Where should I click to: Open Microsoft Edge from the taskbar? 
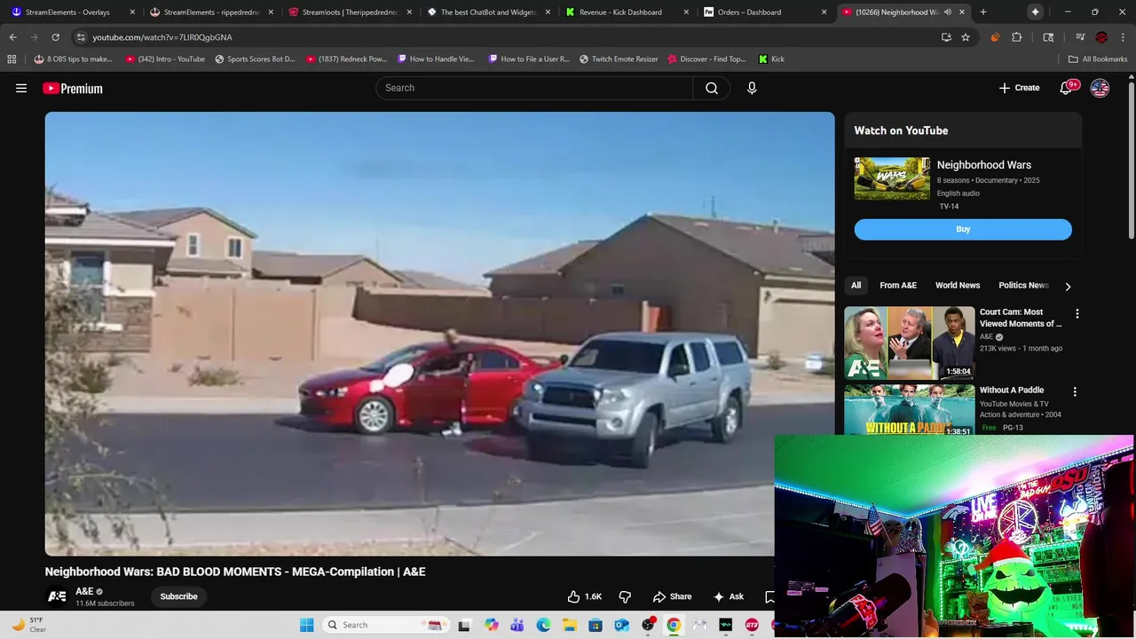[x=543, y=625]
